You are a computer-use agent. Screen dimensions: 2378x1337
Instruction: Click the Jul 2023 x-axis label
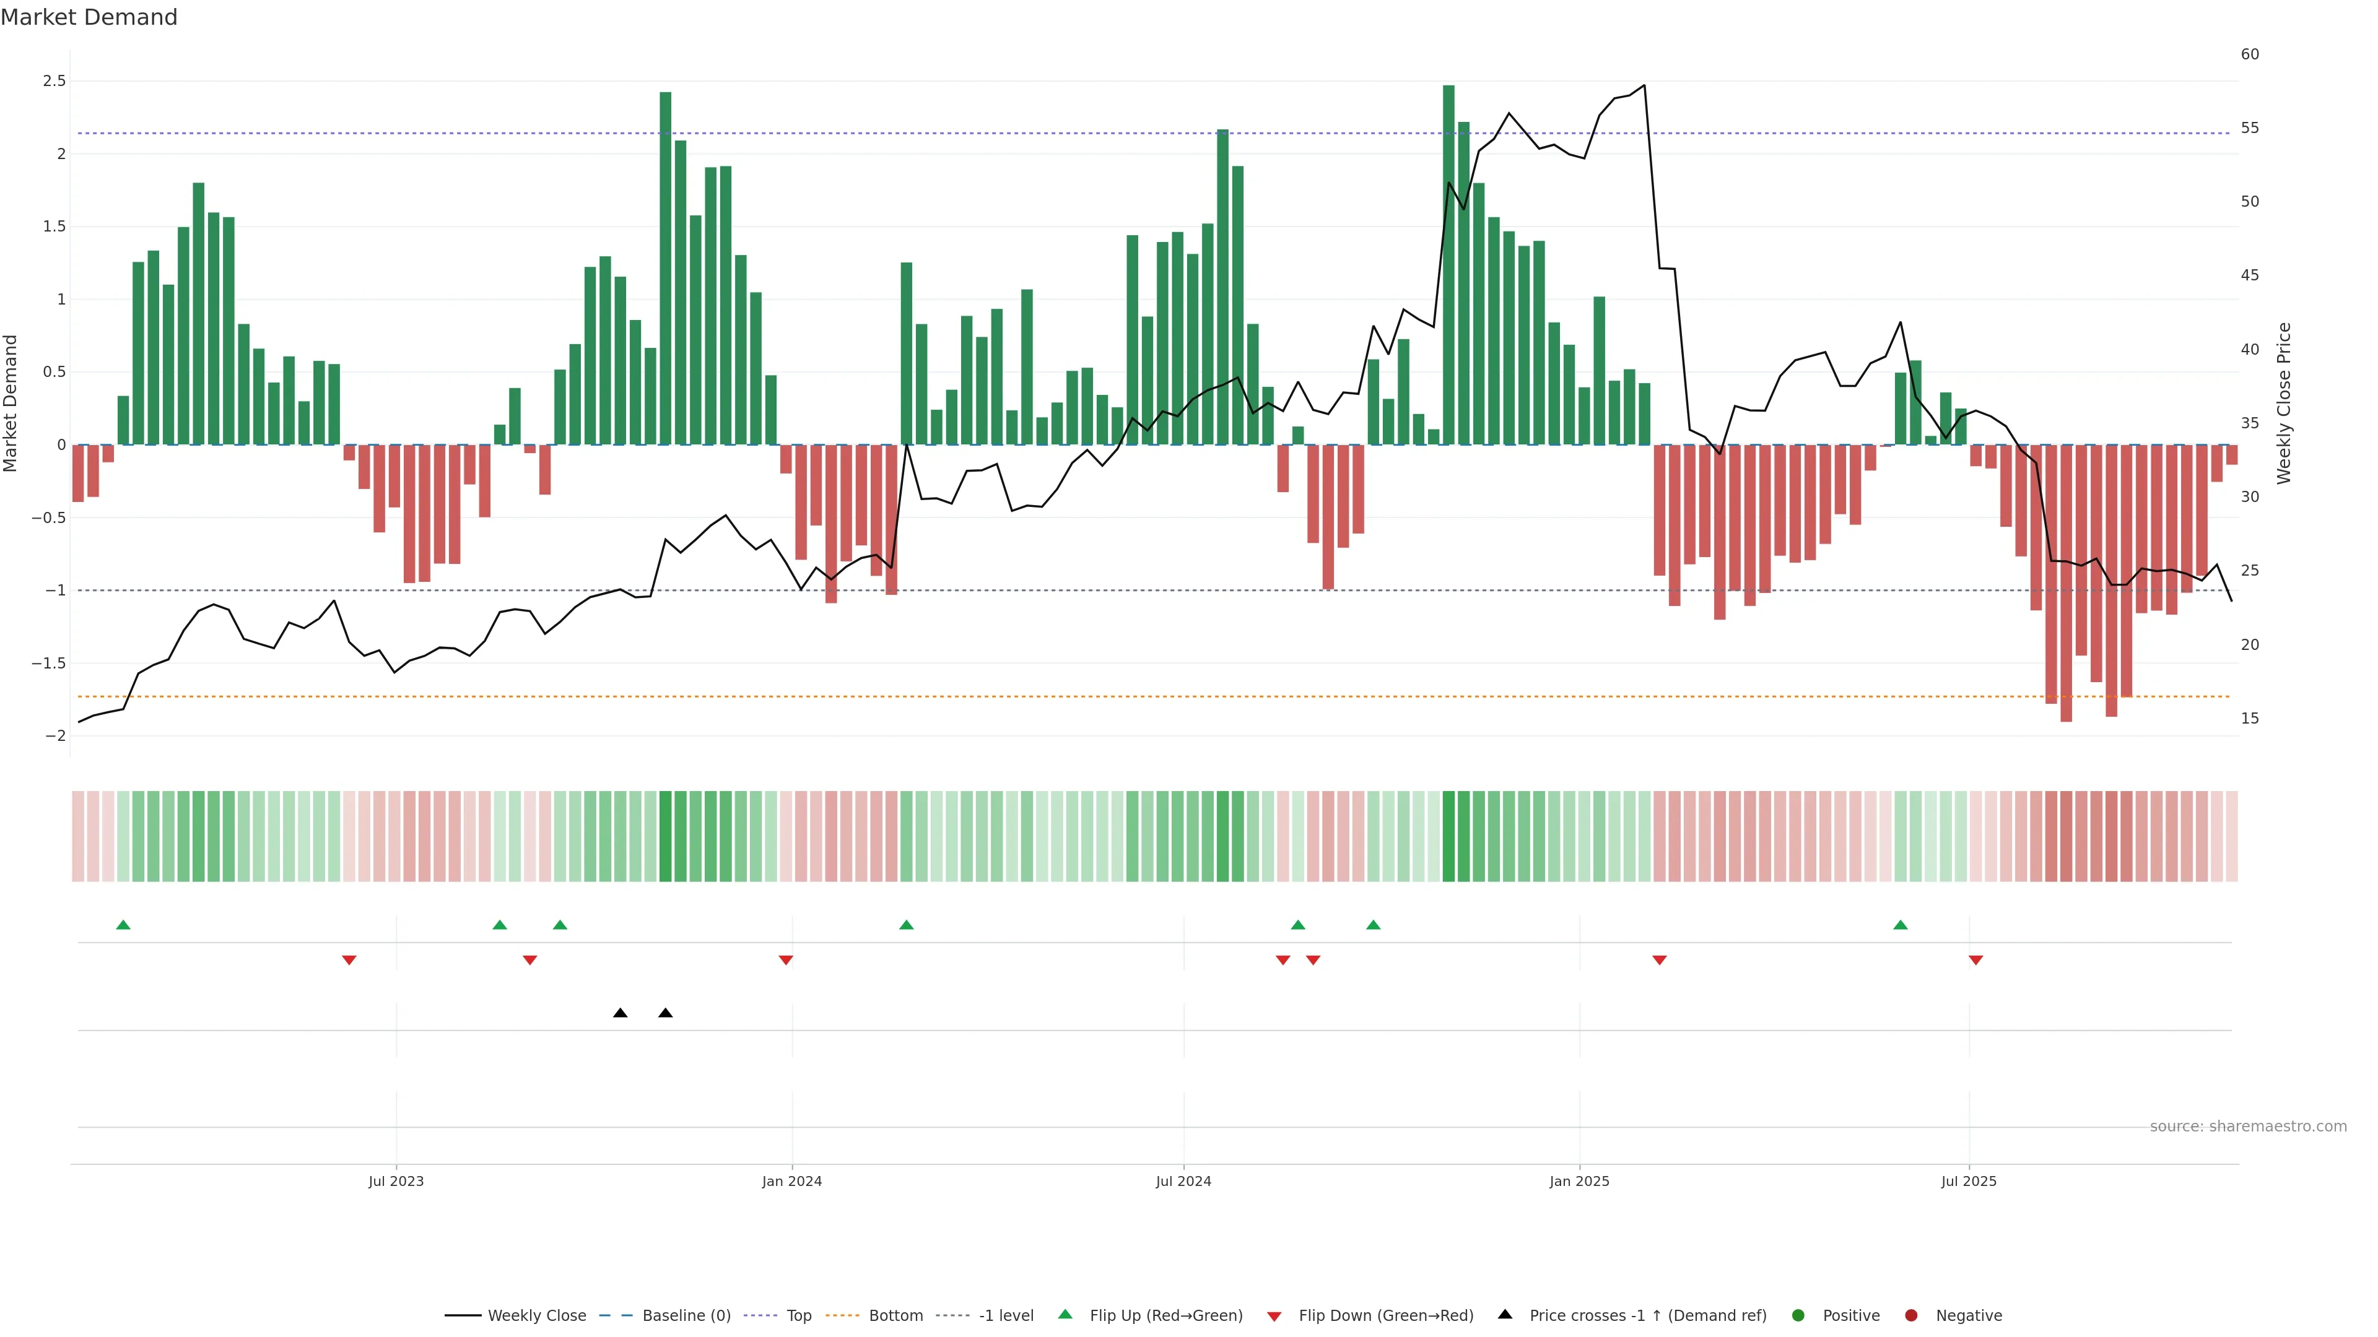(396, 1182)
